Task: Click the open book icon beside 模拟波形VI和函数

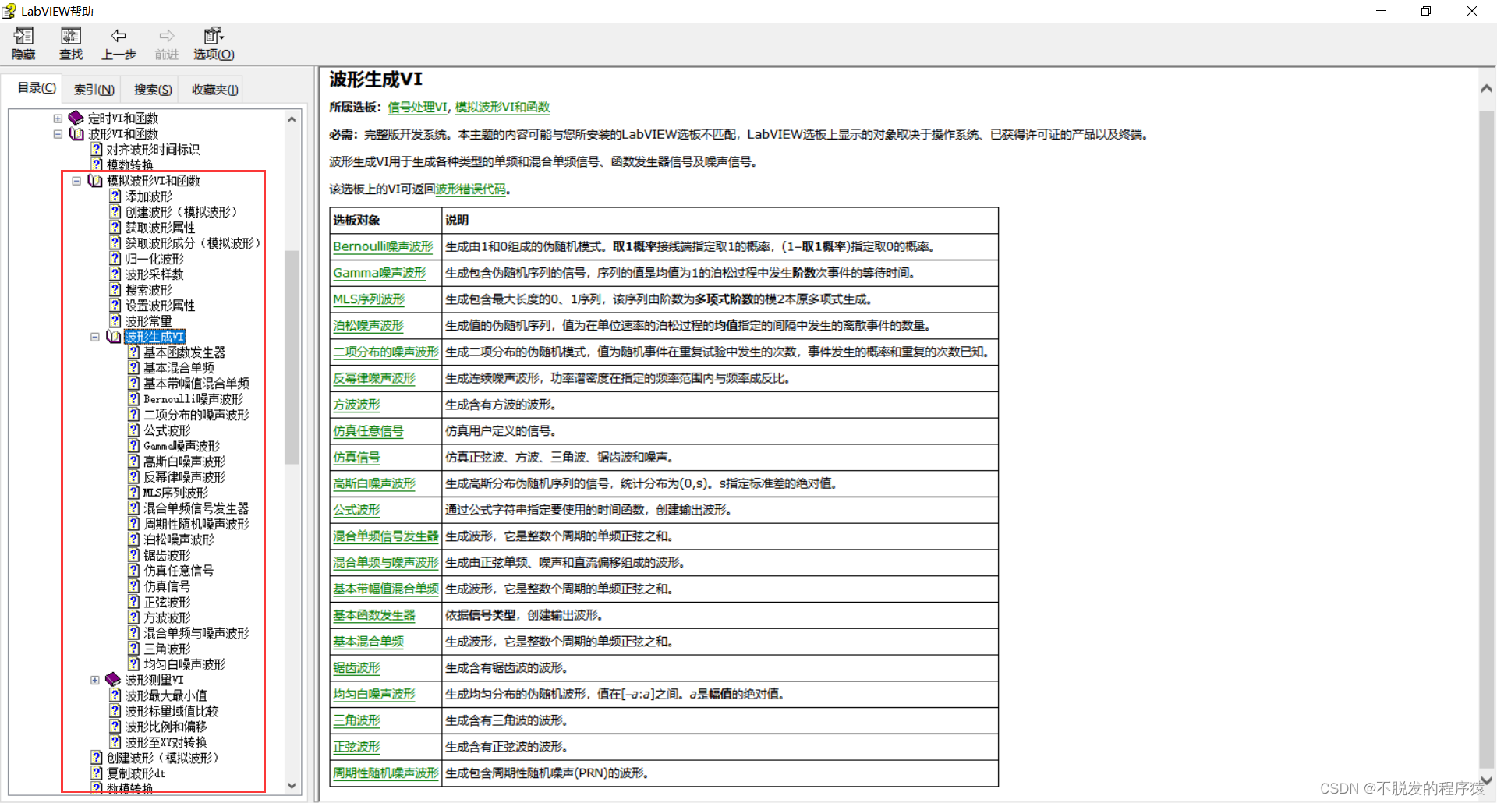Action: click(x=95, y=180)
